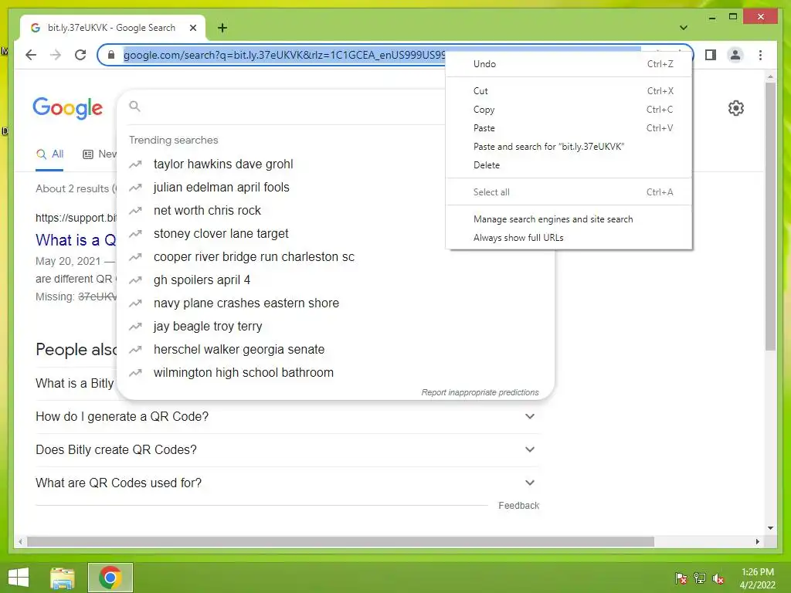Click trending arrow beside taylor hawkins dave grohl

tap(135, 164)
